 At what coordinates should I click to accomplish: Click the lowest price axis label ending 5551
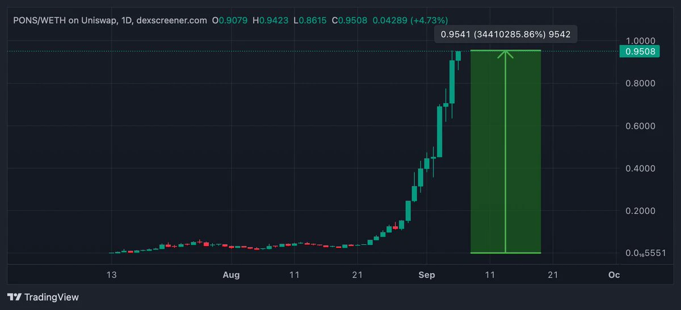click(x=646, y=253)
